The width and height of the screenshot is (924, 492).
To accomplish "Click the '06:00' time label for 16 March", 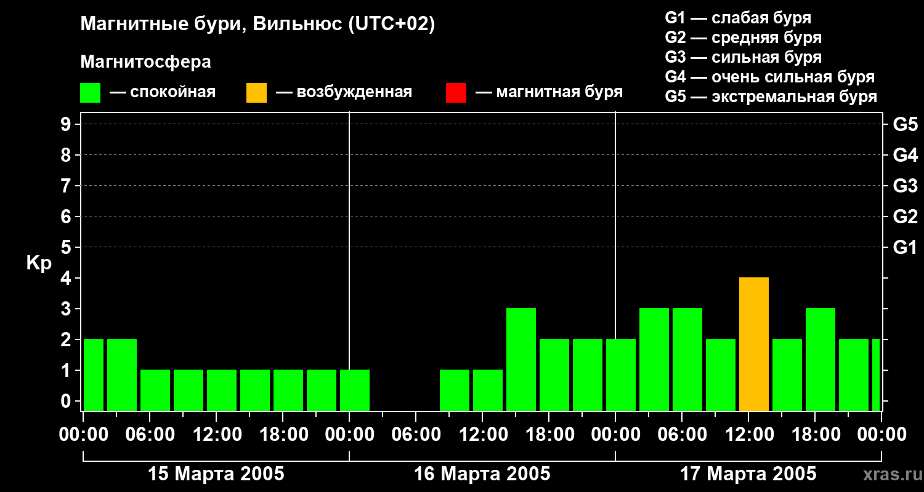I will [416, 435].
